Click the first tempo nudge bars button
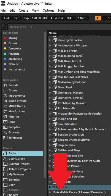This screenshot has width=111, height=196. point(45,18)
